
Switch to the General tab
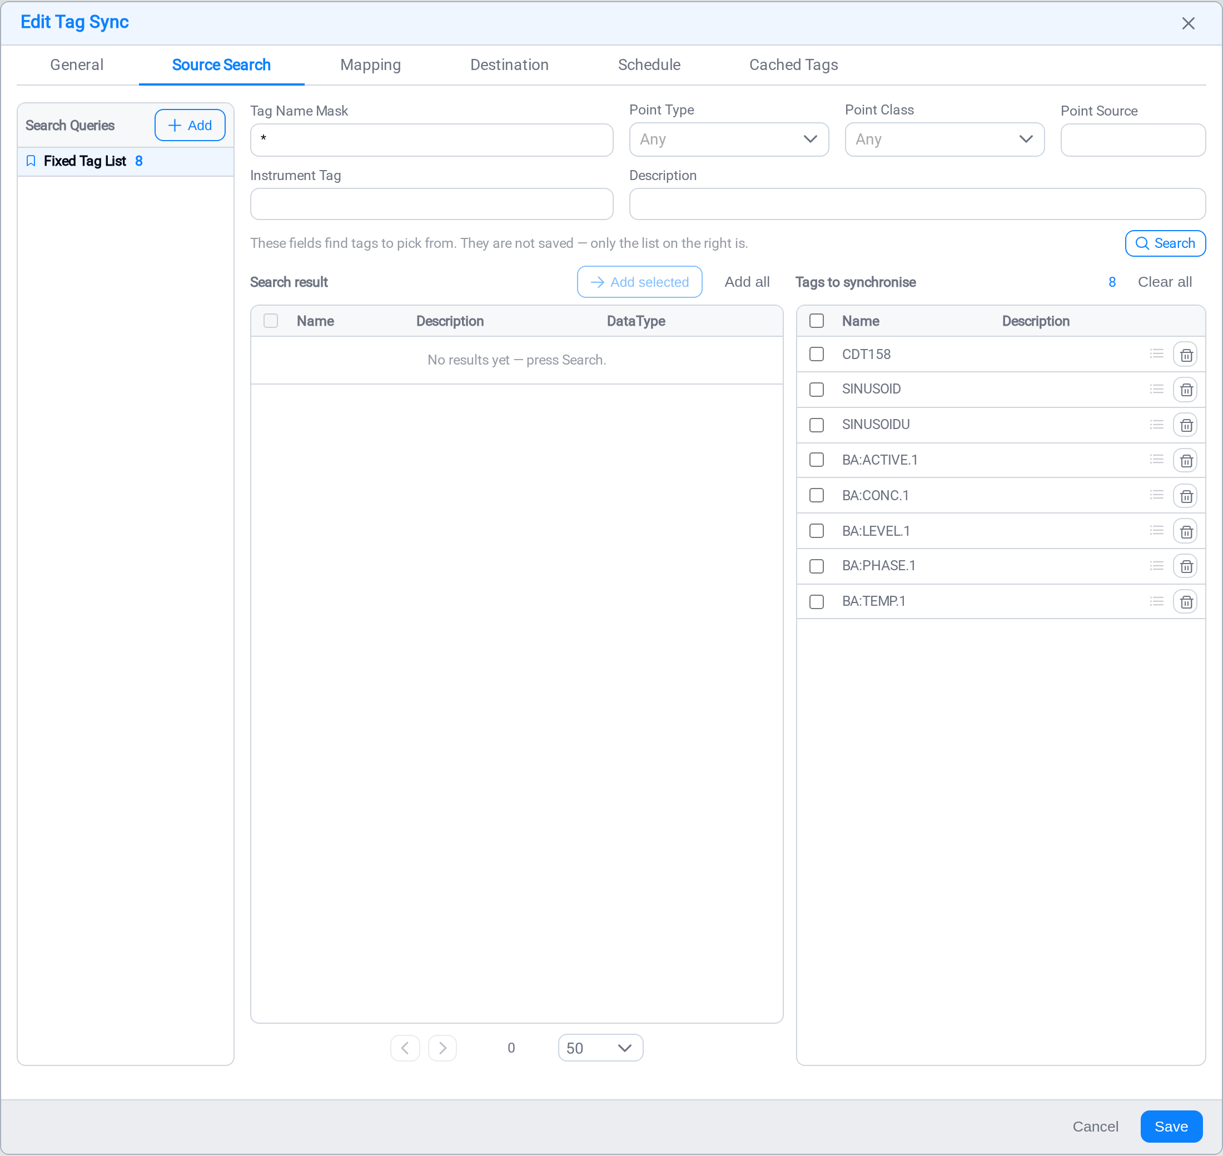(x=77, y=64)
